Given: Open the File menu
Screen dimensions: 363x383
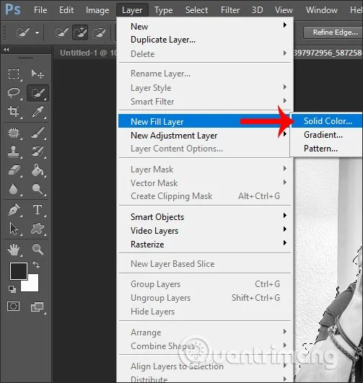Looking at the screenshot, I should [40, 10].
